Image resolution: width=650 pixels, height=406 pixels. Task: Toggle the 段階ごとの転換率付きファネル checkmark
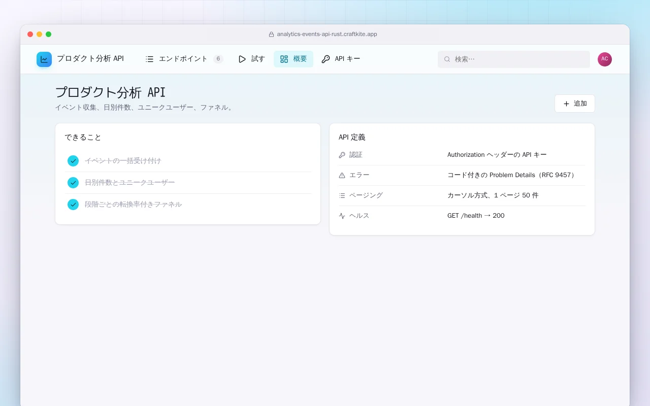point(73,205)
